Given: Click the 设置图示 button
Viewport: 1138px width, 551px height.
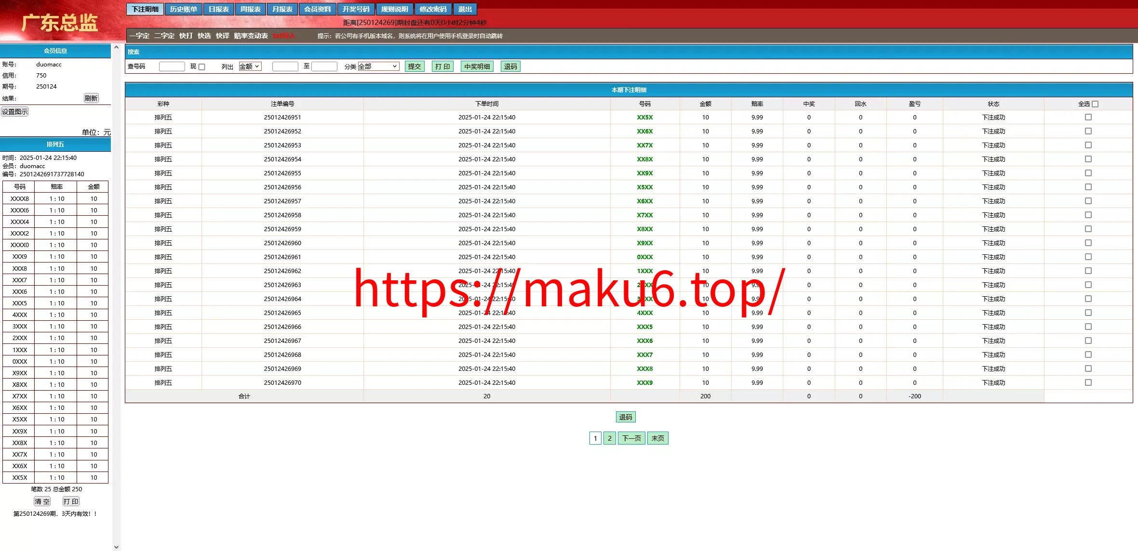Looking at the screenshot, I should click(x=15, y=112).
